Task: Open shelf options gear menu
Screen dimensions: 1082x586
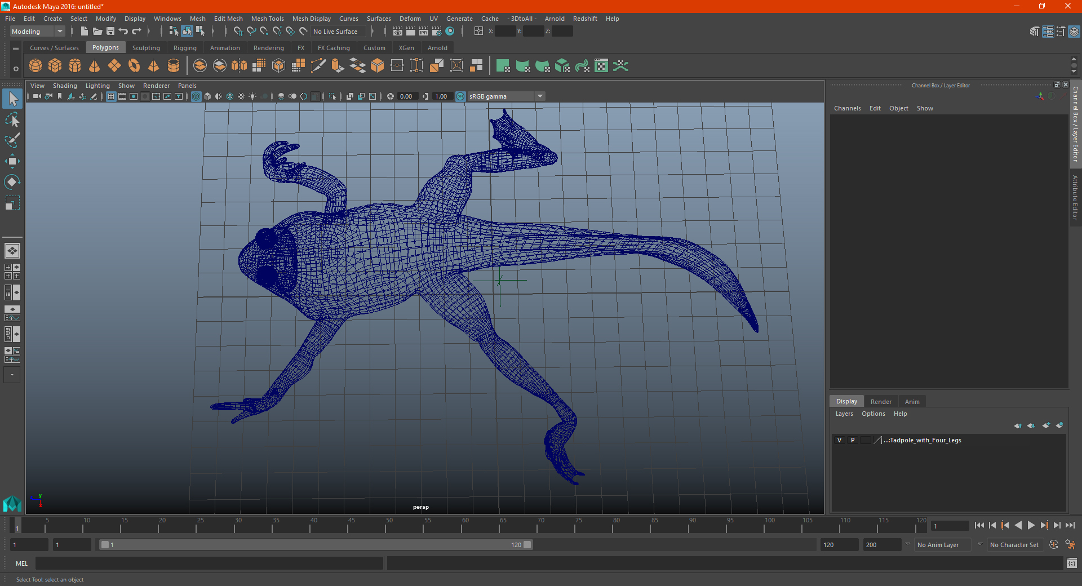Action: point(16,69)
